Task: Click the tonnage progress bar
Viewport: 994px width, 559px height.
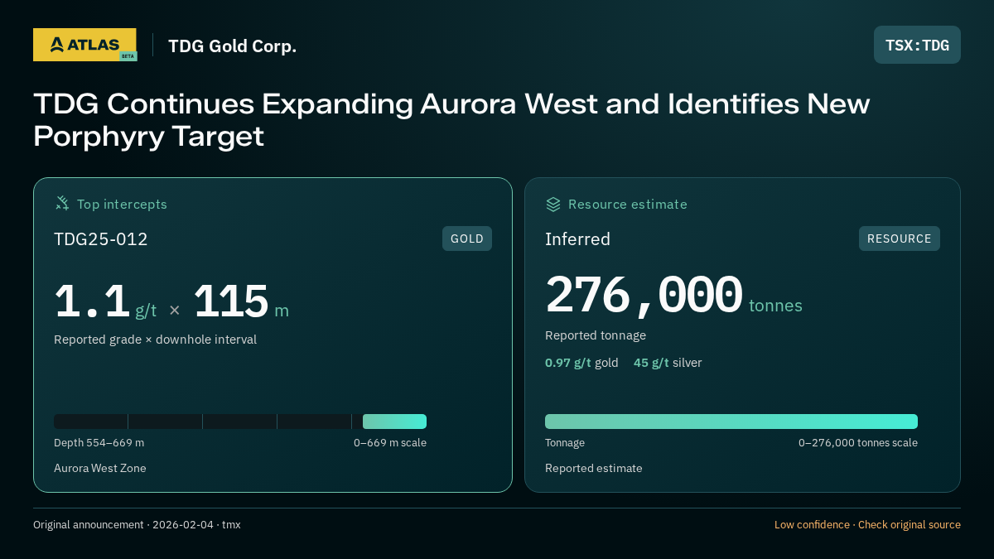Action: pyautogui.click(x=731, y=422)
